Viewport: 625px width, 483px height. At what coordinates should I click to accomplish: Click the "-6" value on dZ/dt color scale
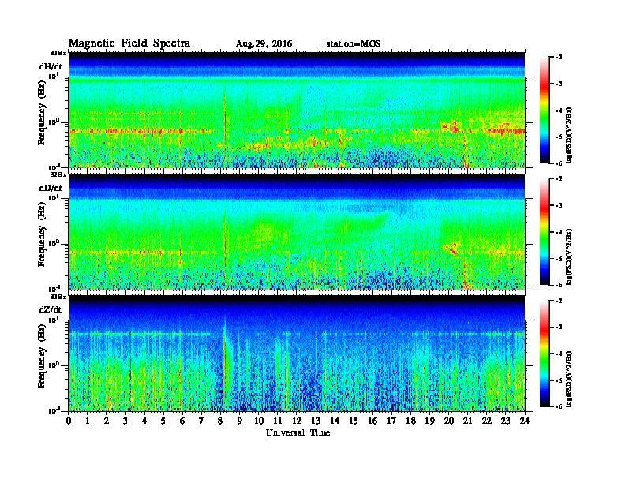click(x=559, y=406)
